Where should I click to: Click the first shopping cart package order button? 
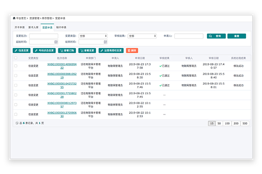(67, 50)
